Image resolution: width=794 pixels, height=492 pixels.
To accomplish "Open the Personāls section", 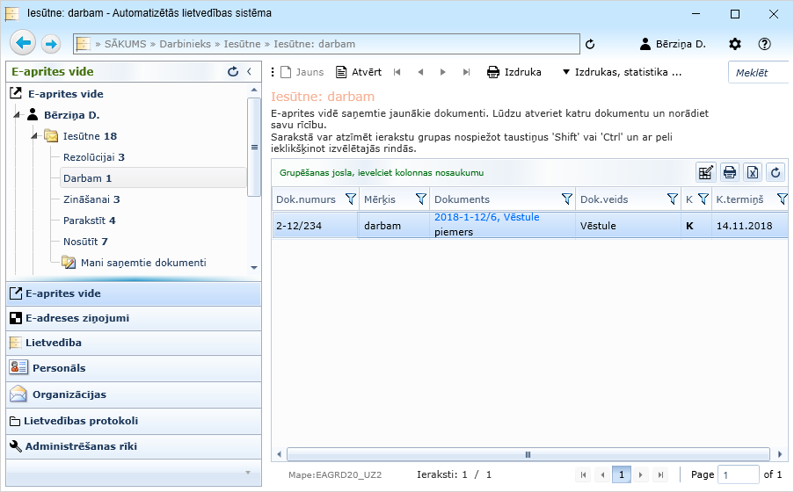I will tap(55, 368).
